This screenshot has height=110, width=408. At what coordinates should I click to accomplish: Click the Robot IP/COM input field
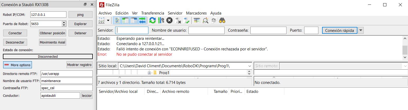tap(48, 15)
